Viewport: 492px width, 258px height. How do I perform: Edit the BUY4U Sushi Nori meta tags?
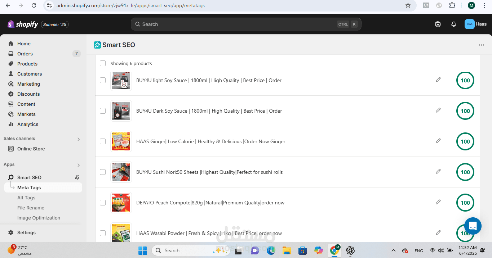[438, 171]
